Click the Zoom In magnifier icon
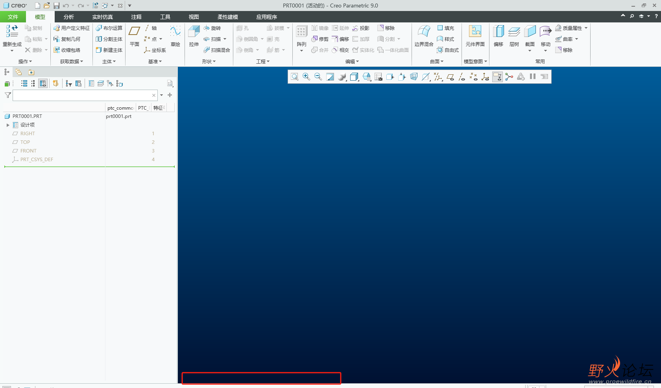This screenshot has width=661, height=388. pyautogui.click(x=306, y=77)
